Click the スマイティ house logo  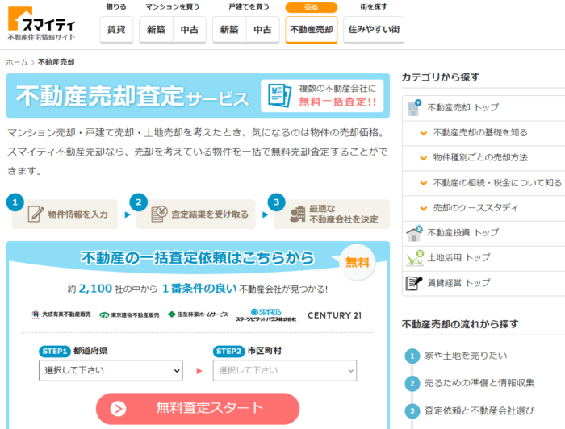pos(41,23)
